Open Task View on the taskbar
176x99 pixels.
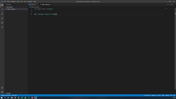pos(8,98)
